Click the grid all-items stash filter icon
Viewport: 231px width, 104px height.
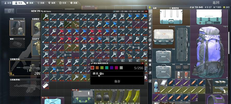click(x=150, y=11)
